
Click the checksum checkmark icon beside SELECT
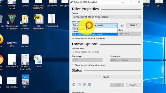pyautogui.click(x=122, y=25)
